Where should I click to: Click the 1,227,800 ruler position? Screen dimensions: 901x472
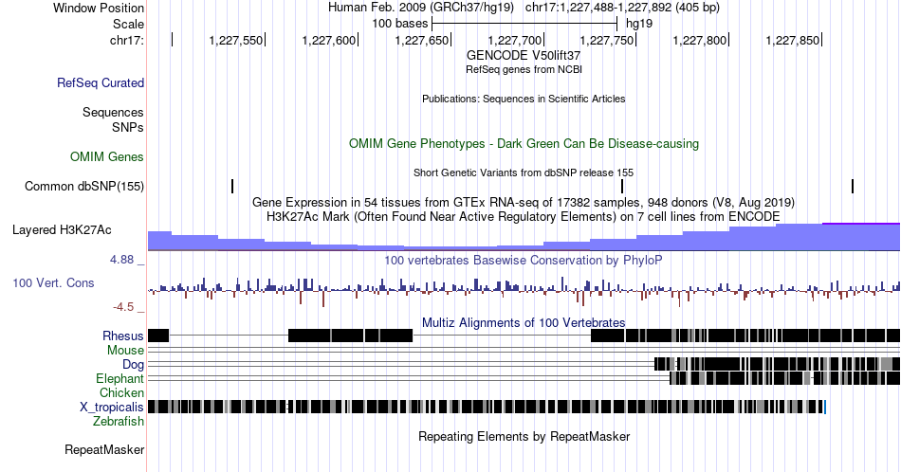pos(700,40)
